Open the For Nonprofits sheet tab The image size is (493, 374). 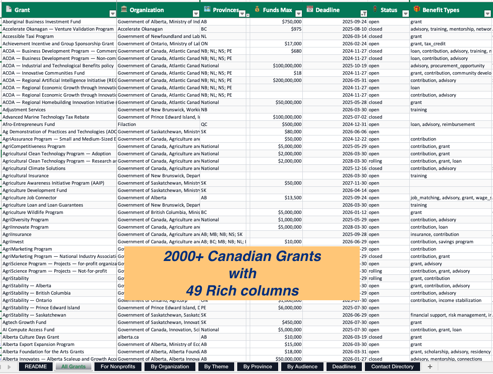click(x=118, y=366)
